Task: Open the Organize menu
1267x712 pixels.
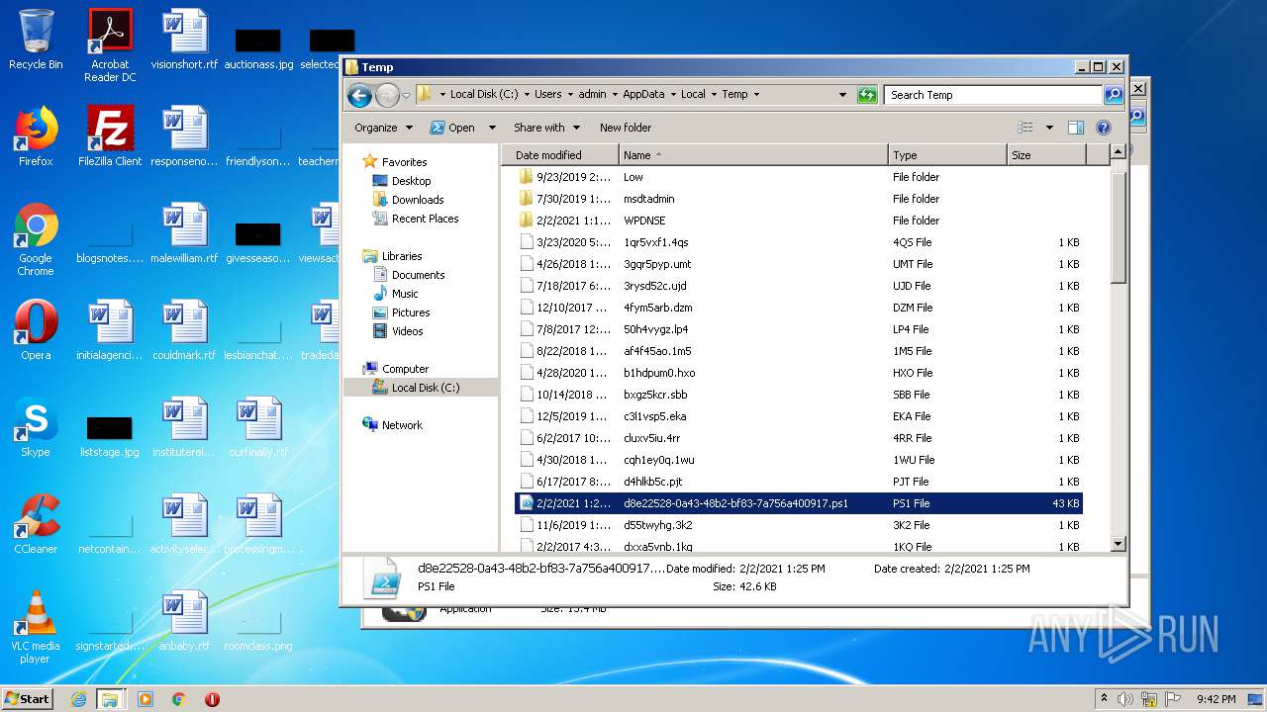Action: [382, 128]
